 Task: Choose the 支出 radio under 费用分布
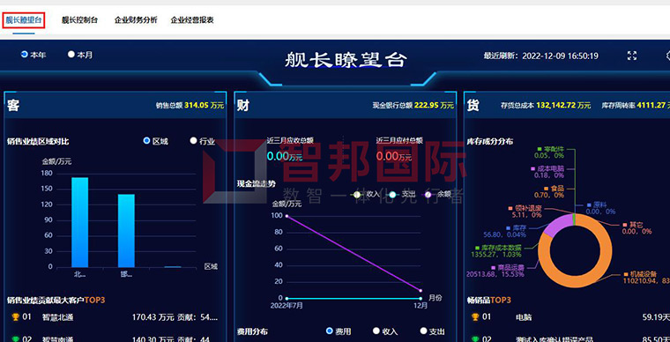423,331
